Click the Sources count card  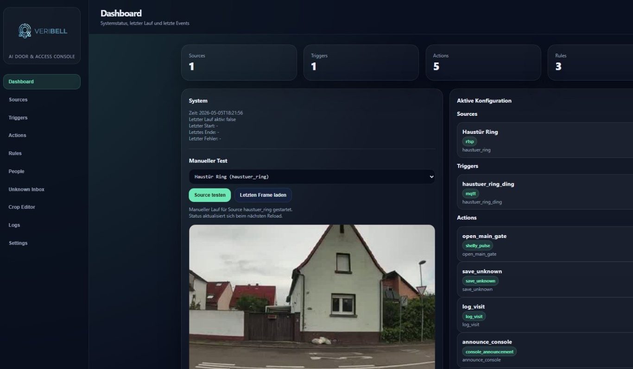(x=239, y=63)
